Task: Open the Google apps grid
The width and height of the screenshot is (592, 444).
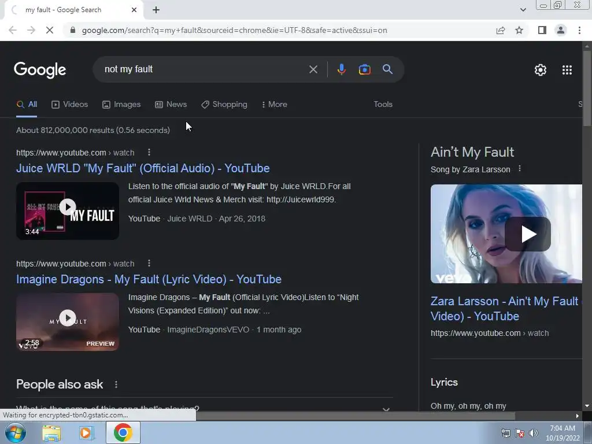Action: click(567, 70)
